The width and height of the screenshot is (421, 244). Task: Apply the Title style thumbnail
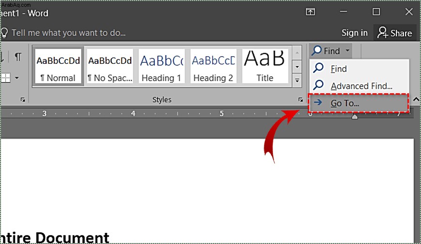pyautogui.click(x=265, y=66)
